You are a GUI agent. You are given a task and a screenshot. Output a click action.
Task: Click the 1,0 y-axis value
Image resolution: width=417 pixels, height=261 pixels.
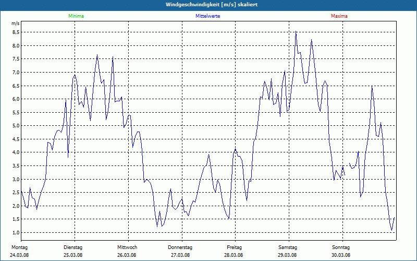click(x=16, y=232)
